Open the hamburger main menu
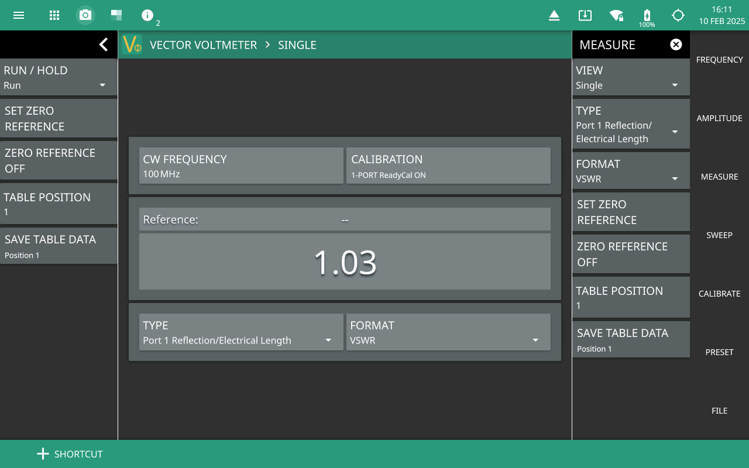 click(19, 15)
